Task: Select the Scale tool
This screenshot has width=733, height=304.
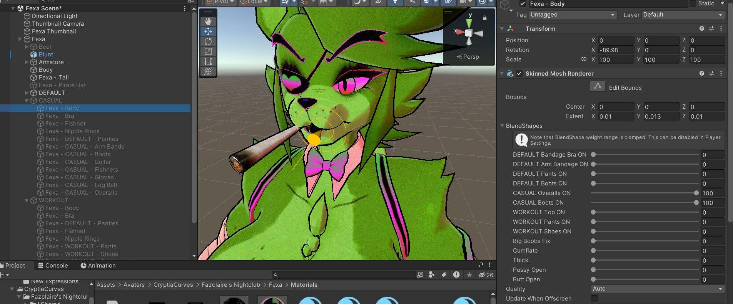Action: click(208, 51)
